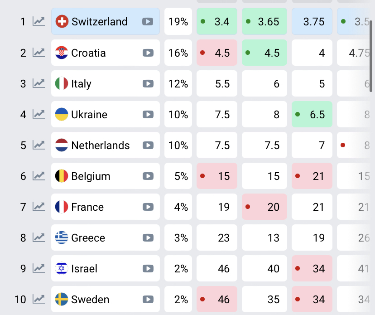Click the Croatia flag icon
The image size is (375, 315).
(x=62, y=53)
